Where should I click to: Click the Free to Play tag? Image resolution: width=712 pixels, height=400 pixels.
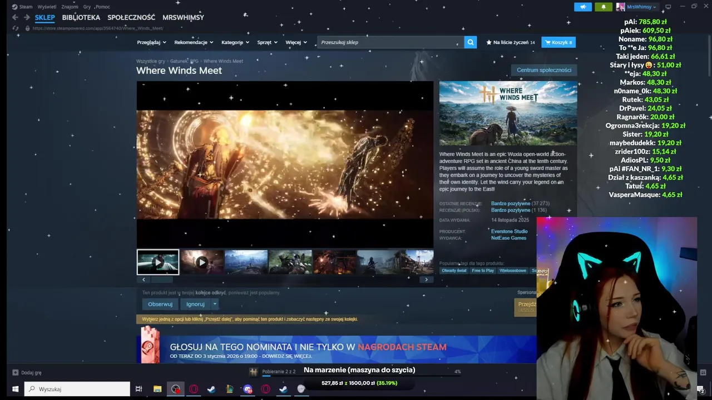tap(483, 271)
